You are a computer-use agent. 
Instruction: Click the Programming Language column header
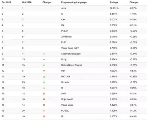click(x=74, y=2)
